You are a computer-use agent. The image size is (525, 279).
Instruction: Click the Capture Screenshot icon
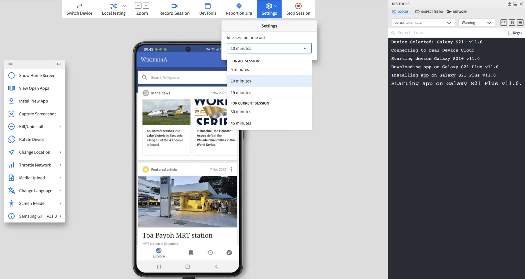tap(12, 114)
